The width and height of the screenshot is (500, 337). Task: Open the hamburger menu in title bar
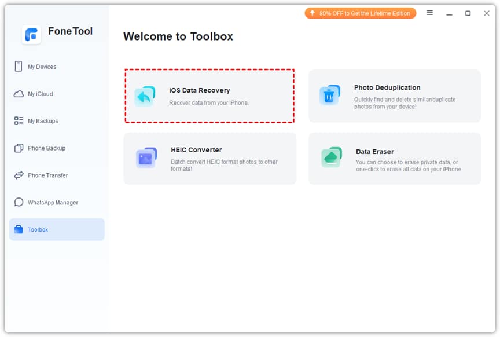pyautogui.click(x=430, y=13)
